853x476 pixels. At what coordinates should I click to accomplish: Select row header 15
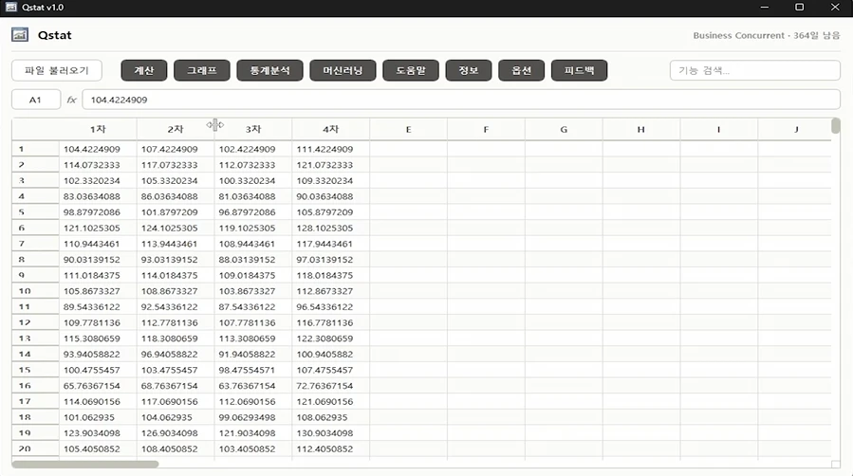(35, 370)
